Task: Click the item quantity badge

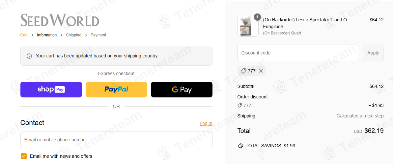Action: pyautogui.click(x=257, y=17)
